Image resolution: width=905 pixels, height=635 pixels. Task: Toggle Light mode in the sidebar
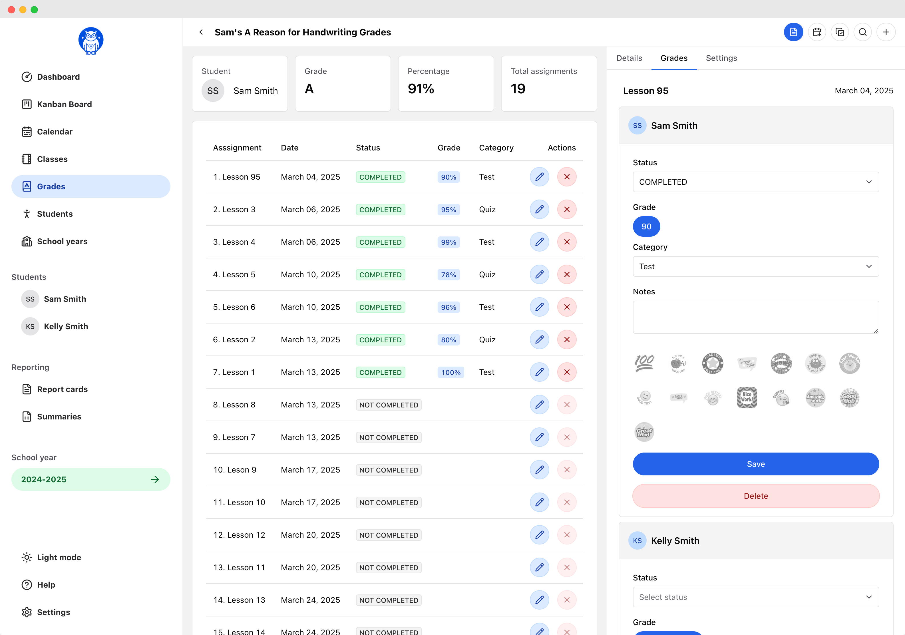point(59,557)
